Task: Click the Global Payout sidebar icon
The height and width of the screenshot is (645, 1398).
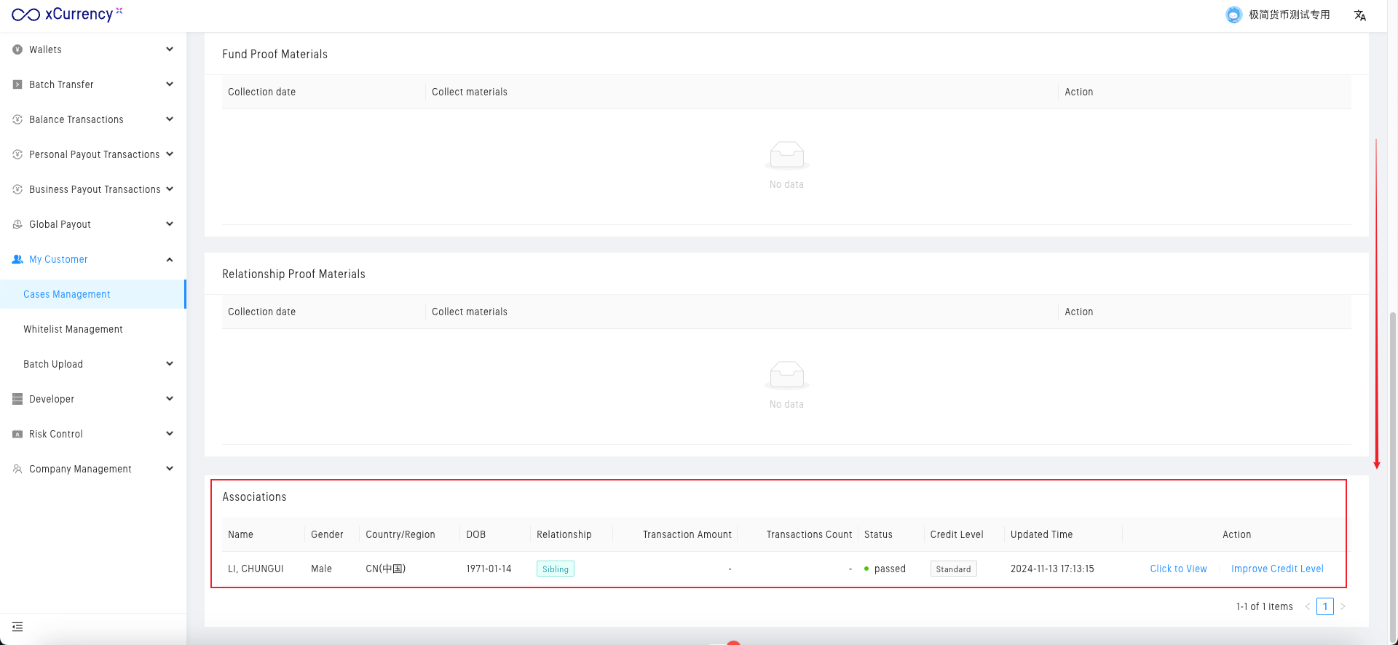Action: pos(17,224)
